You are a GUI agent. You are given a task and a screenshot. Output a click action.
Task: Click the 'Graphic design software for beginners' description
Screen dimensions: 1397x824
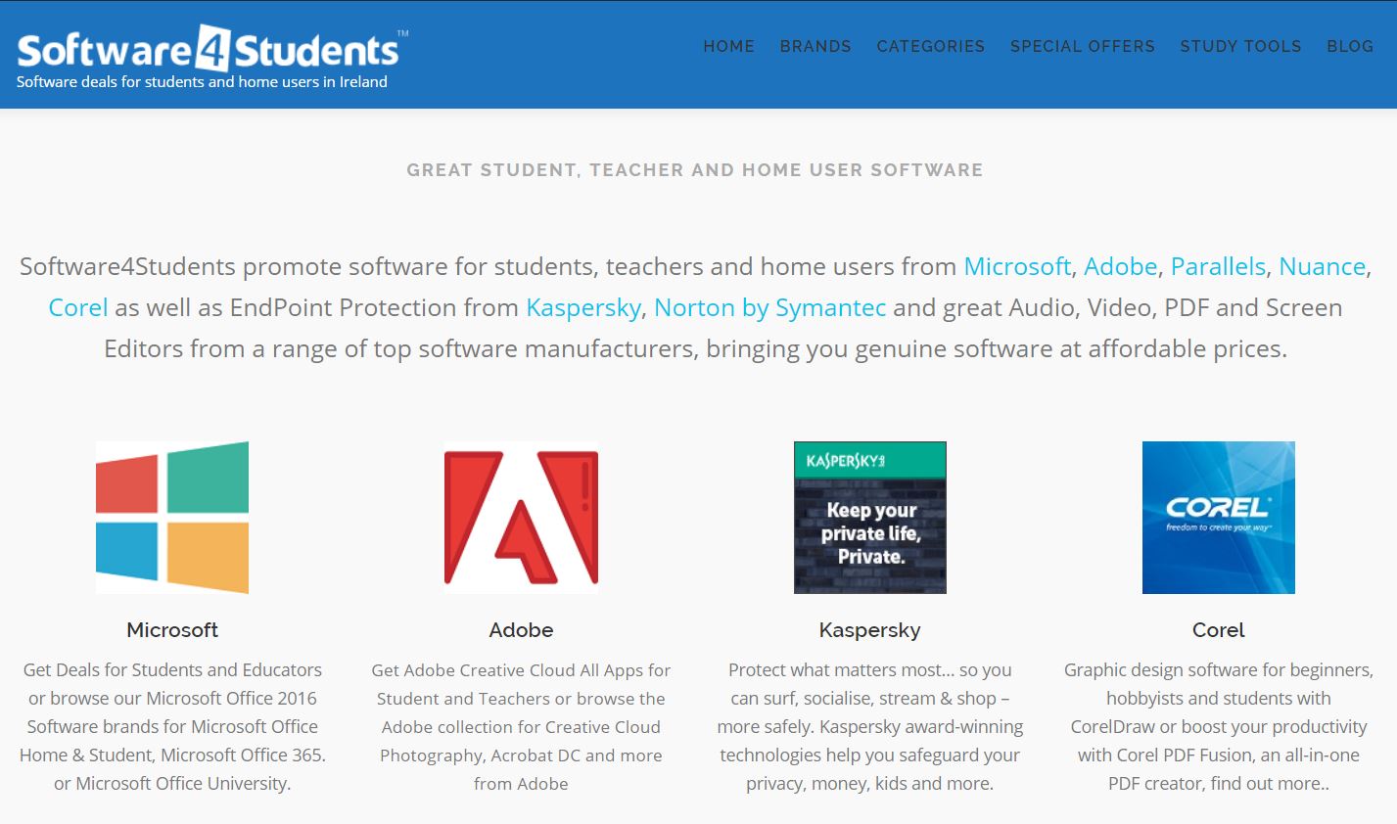point(1219,726)
